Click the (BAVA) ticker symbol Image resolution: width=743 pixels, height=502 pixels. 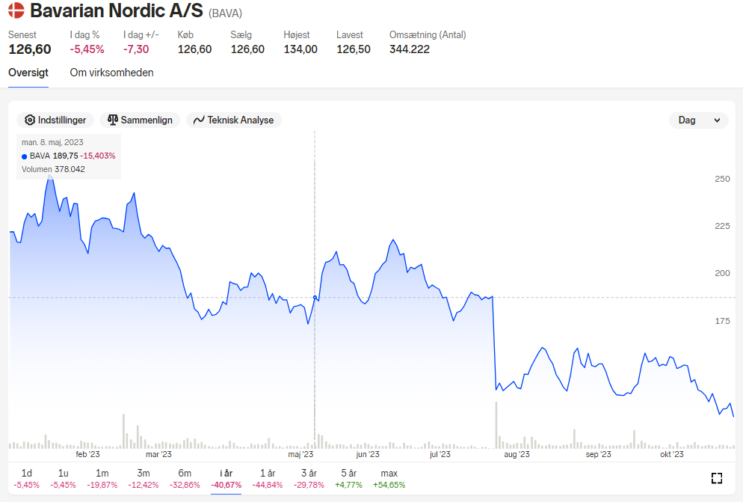[x=226, y=13]
